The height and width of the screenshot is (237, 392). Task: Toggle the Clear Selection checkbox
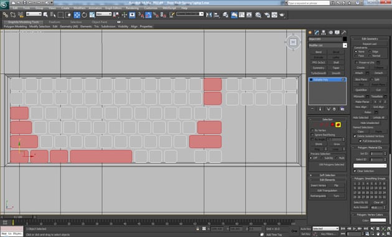(355, 171)
